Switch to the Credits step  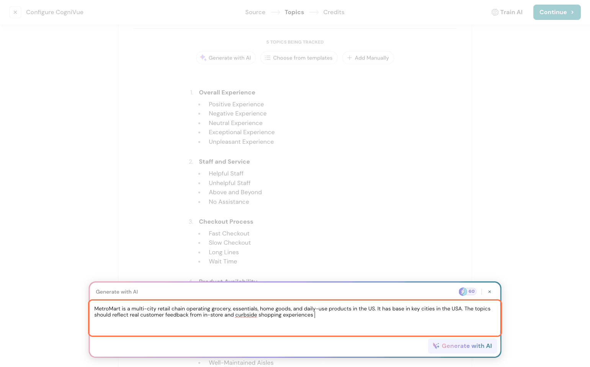pyautogui.click(x=333, y=12)
